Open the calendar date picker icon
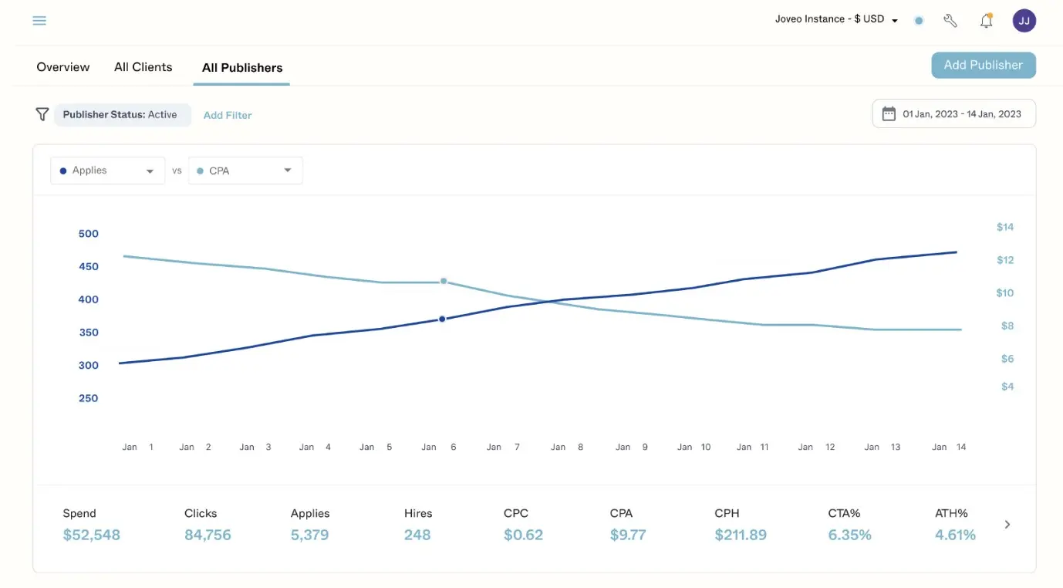The image size is (1063, 588). pos(889,113)
